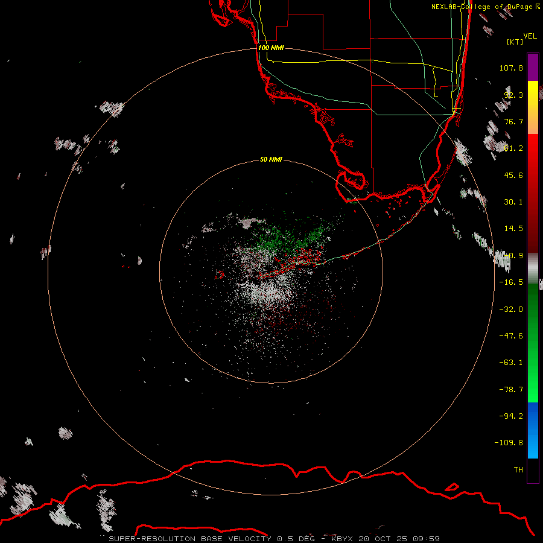Click the -47.6 scale value

pos(511,336)
